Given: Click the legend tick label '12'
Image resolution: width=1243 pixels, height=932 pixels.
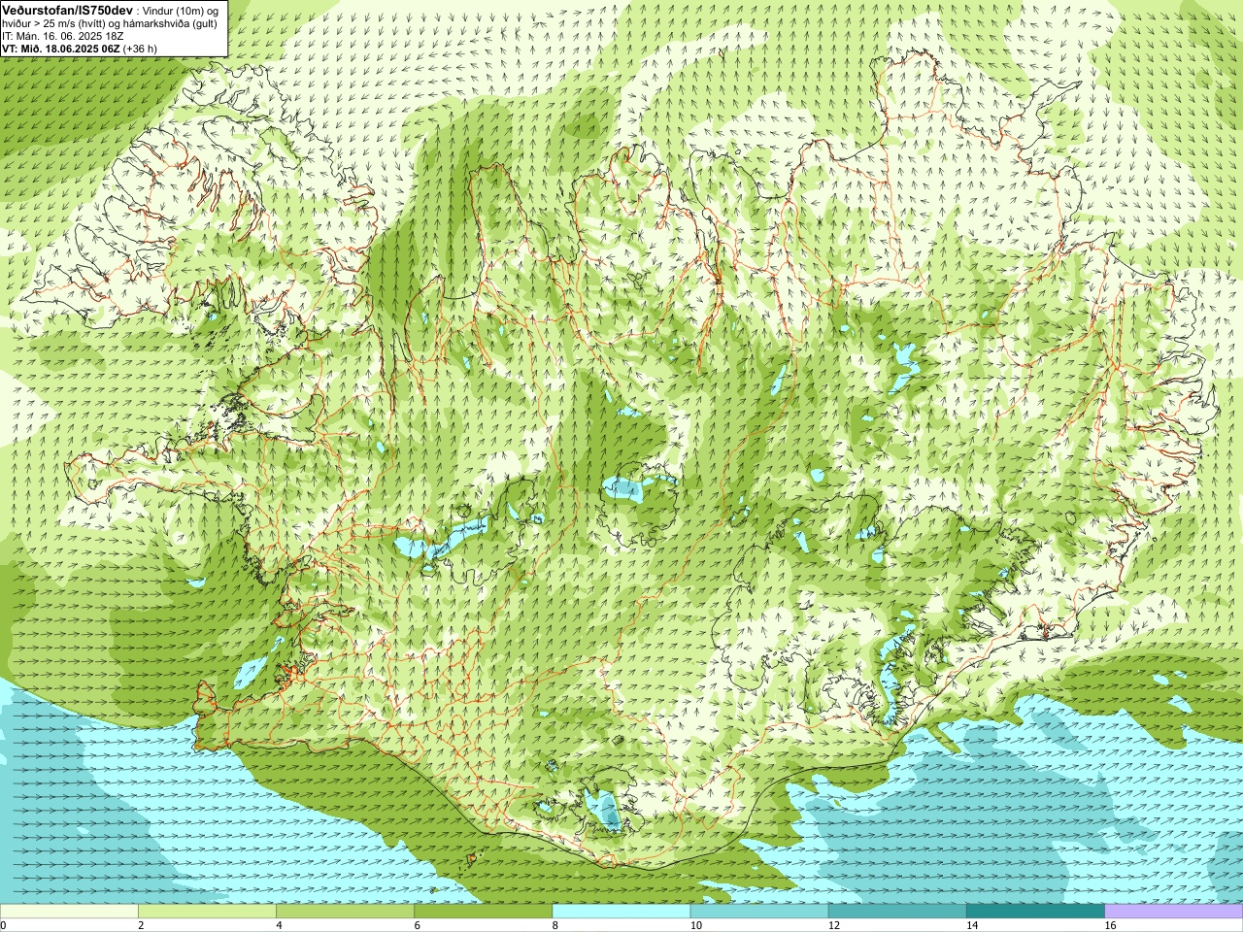Looking at the screenshot, I should coord(834,925).
